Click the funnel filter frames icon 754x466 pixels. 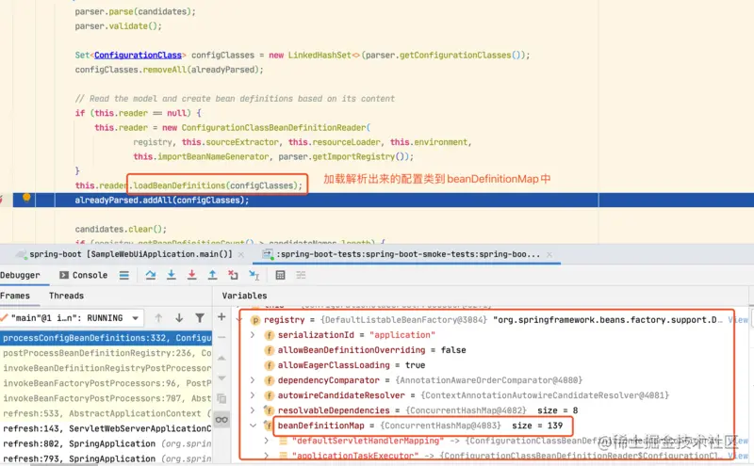tap(200, 318)
